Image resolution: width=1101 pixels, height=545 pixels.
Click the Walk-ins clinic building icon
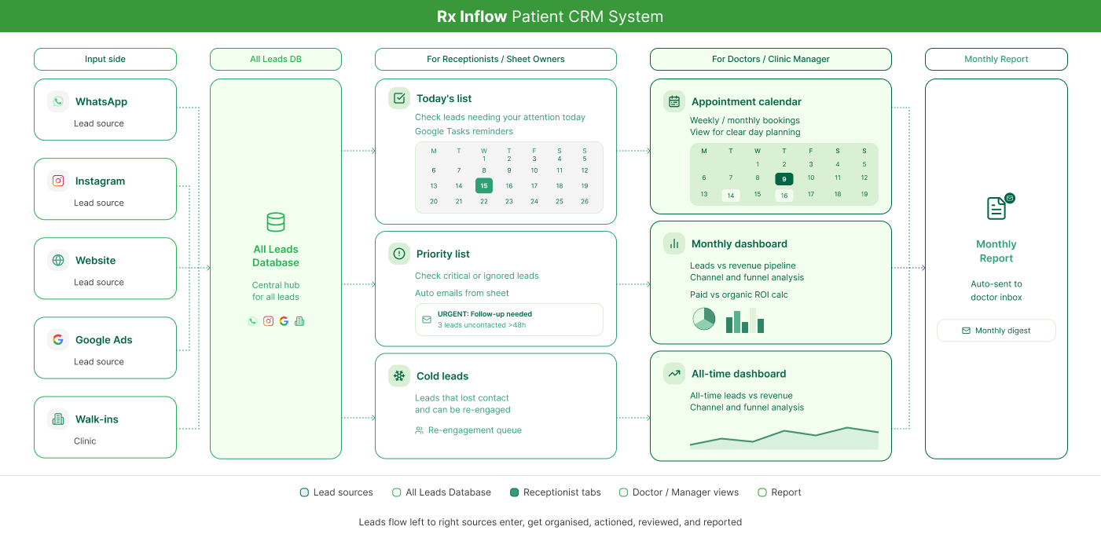tap(58, 419)
